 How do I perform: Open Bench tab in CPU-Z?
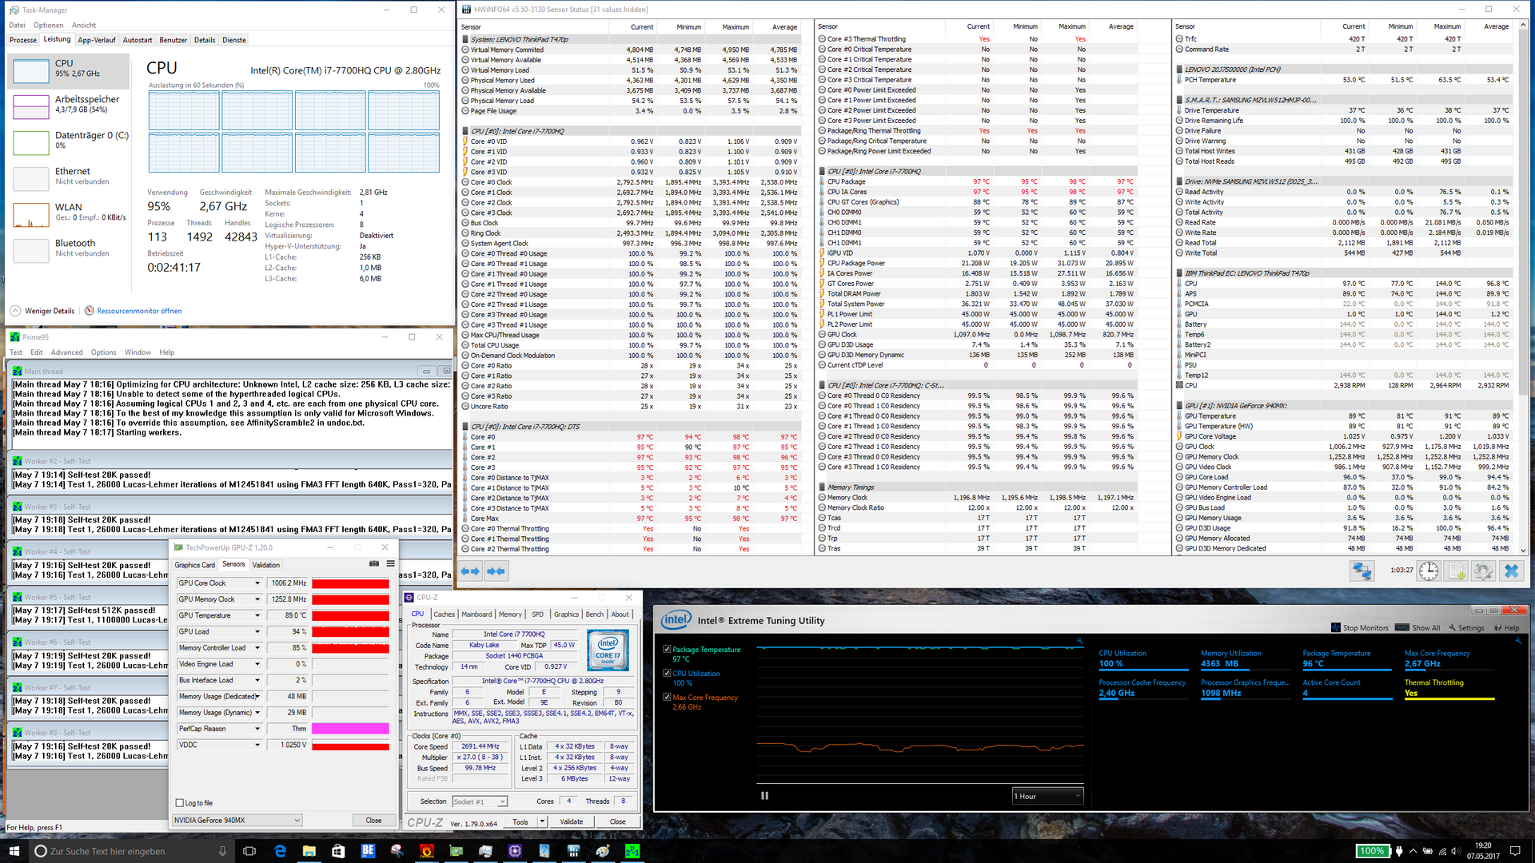coord(595,614)
